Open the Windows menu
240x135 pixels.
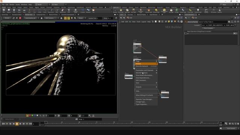[x=24, y=4]
